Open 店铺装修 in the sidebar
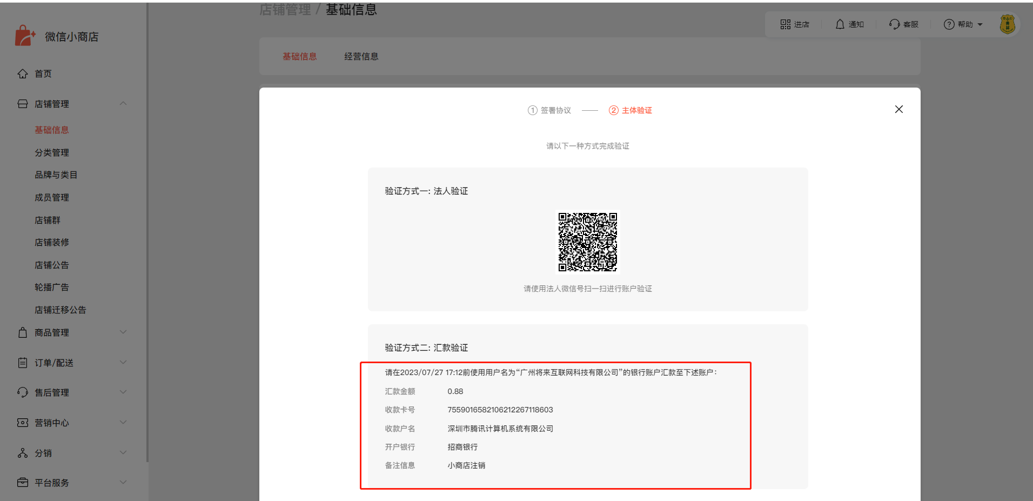The image size is (1033, 501). click(x=52, y=242)
